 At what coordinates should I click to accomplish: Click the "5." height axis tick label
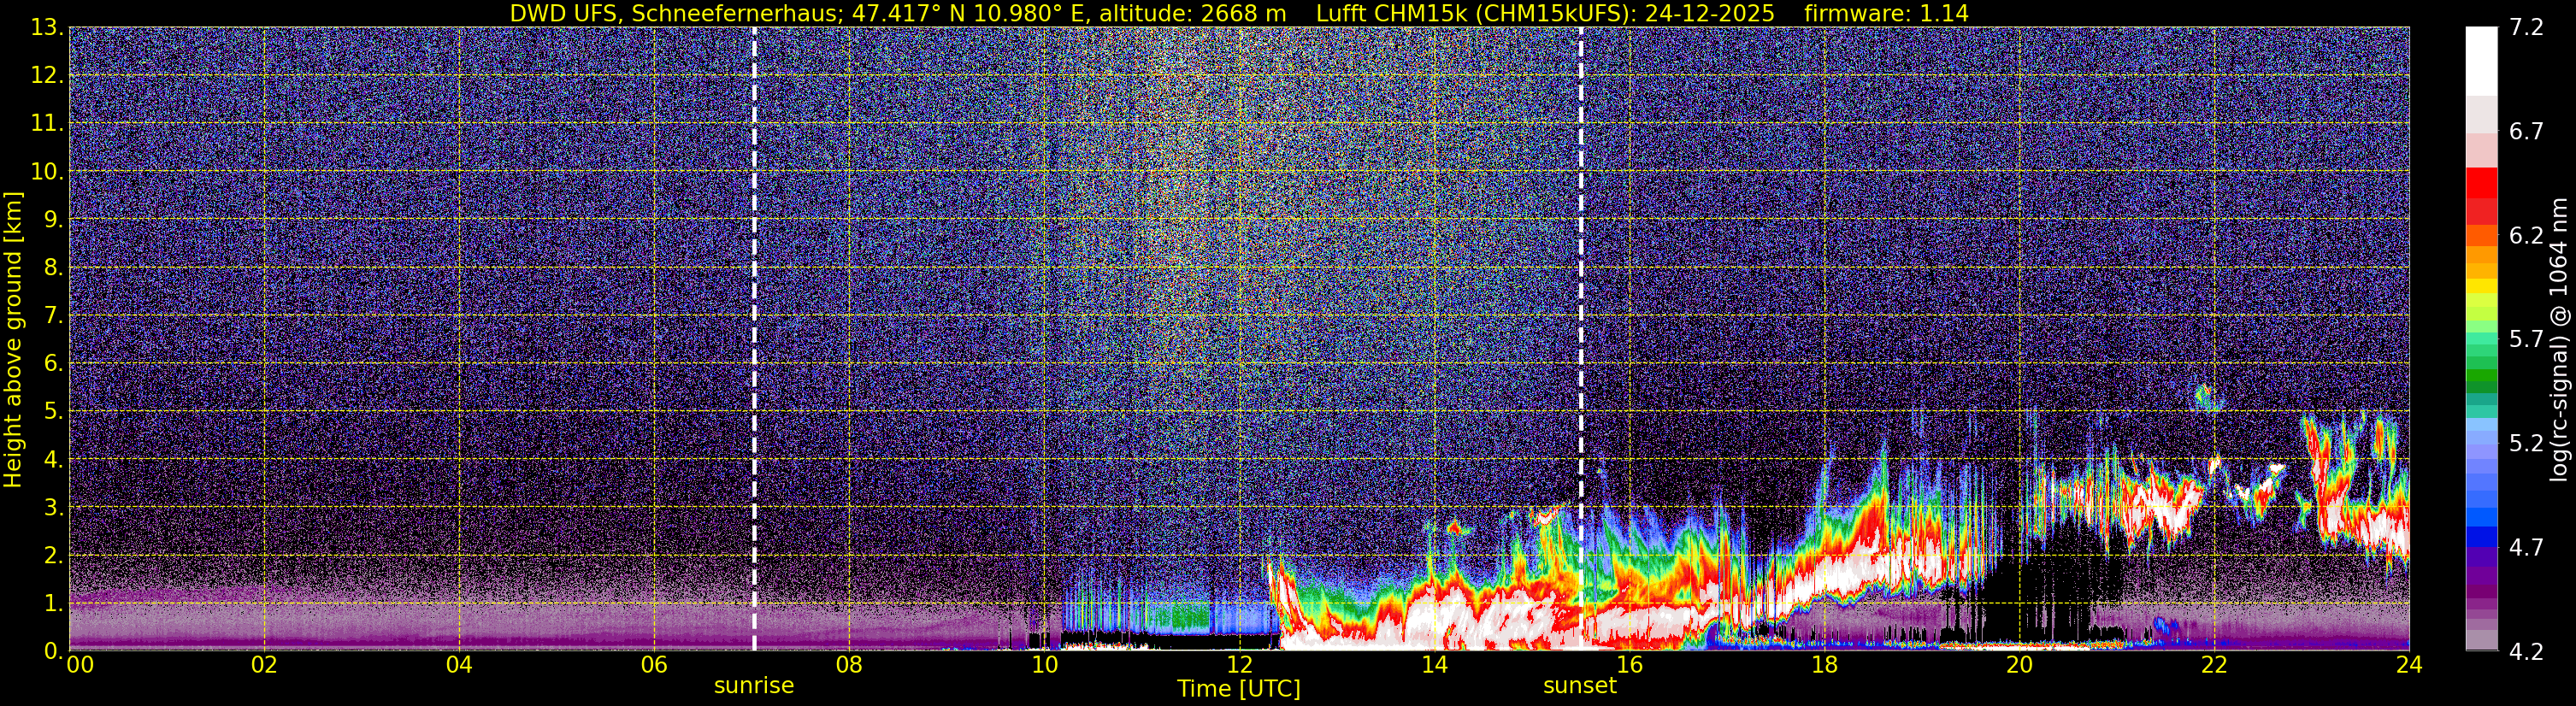point(52,412)
